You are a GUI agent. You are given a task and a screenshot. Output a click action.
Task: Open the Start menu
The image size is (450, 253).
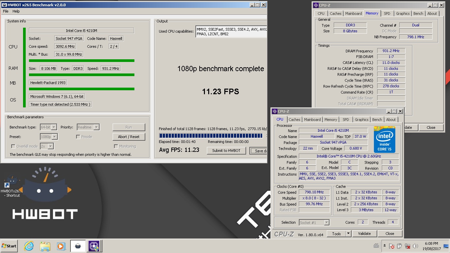tap(9, 246)
